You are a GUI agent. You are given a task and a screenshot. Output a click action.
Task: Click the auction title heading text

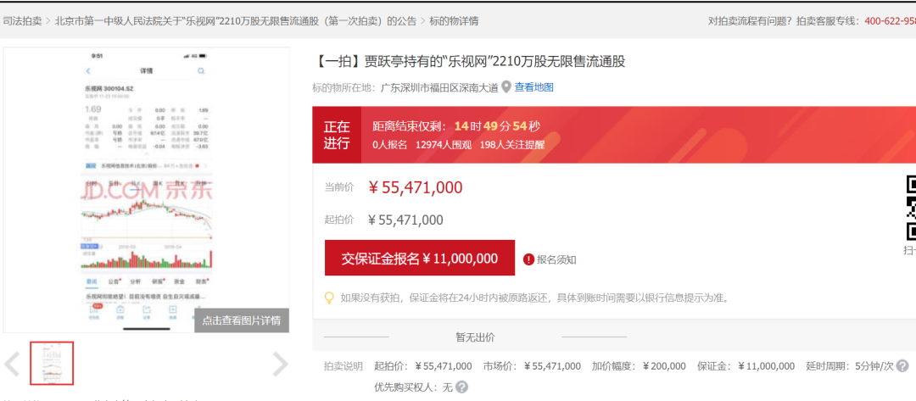tap(469, 61)
